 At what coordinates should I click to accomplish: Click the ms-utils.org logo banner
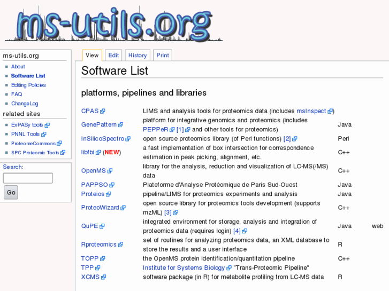113,23
